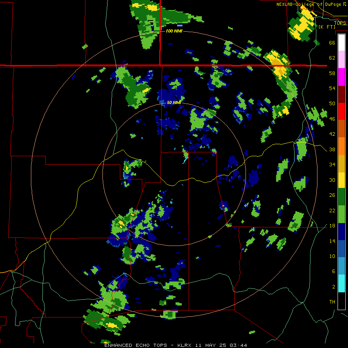Click the legend value 42

tap(332, 134)
